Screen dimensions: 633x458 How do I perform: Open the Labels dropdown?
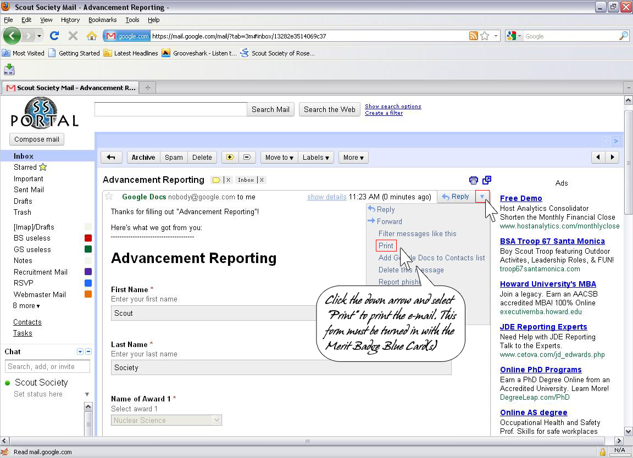[x=316, y=158]
